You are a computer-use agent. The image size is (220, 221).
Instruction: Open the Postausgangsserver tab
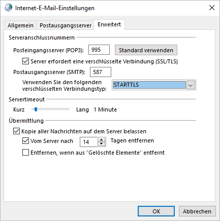point(66,25)
